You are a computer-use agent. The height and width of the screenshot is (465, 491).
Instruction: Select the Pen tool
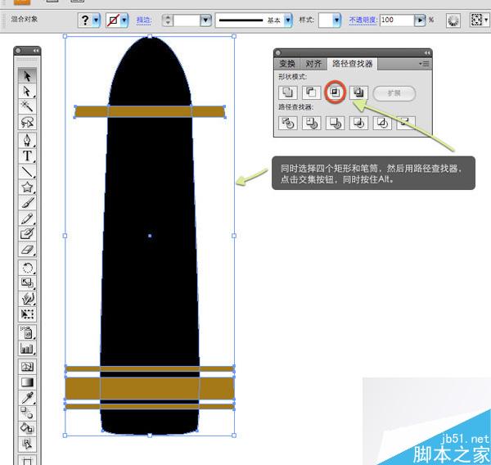tap(27, 140)
